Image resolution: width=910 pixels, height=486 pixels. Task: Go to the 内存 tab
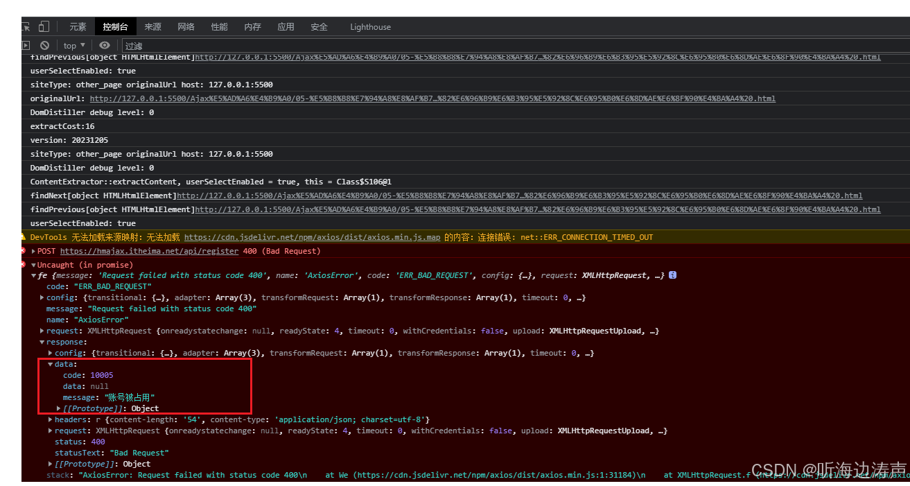(253, 27)
